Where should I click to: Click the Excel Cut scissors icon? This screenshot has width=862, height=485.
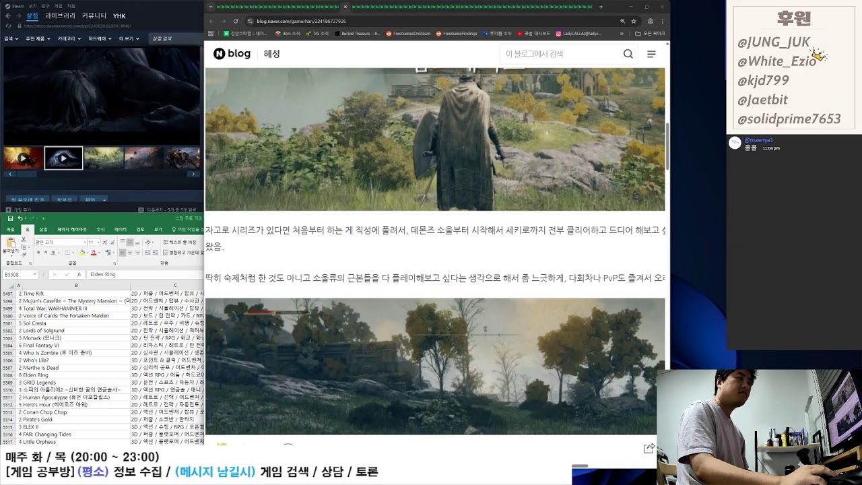click(24, 241)
